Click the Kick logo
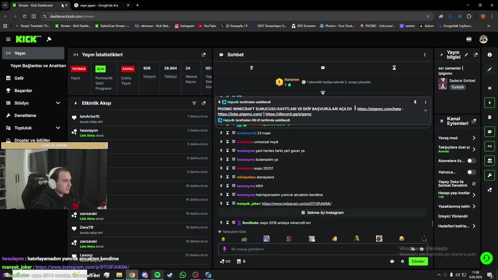 coord(28,39)
